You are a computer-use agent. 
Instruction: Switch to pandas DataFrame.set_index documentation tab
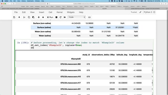coord(145,9)
